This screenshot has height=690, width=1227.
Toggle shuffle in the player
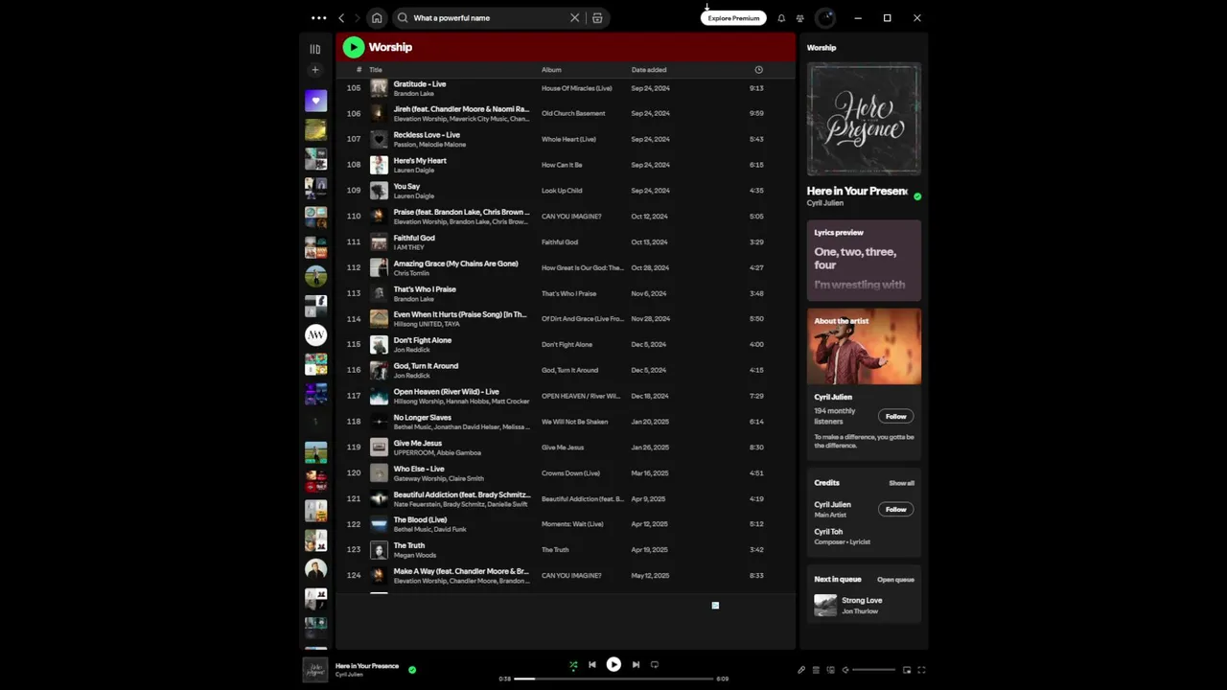573,664
